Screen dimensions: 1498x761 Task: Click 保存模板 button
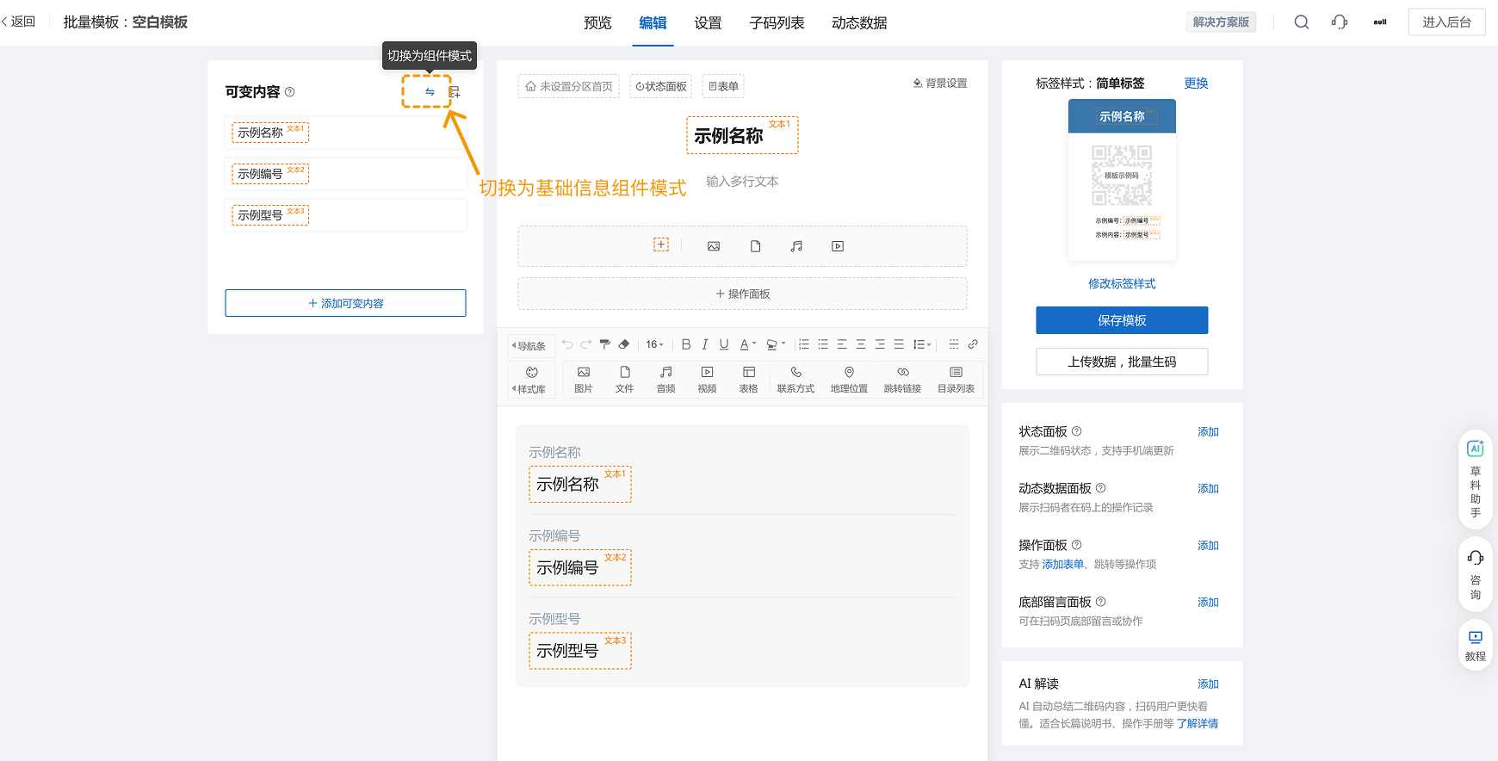click(1122, 320)
